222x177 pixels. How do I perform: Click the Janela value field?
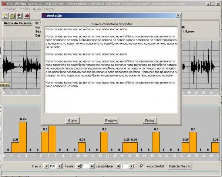tap(85, 166)
